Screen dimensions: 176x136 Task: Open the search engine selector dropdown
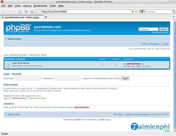point(143,11)
